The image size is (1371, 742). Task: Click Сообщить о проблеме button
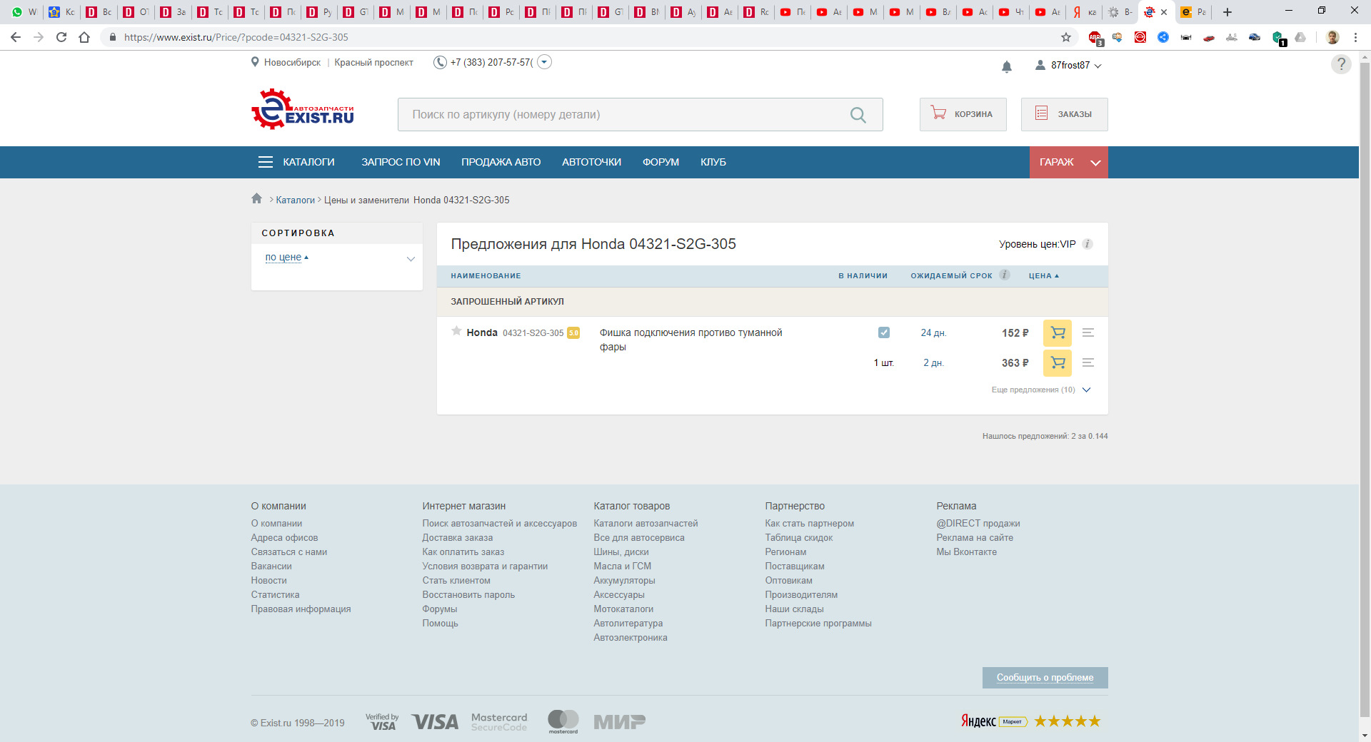click(x=1045, y=678)
